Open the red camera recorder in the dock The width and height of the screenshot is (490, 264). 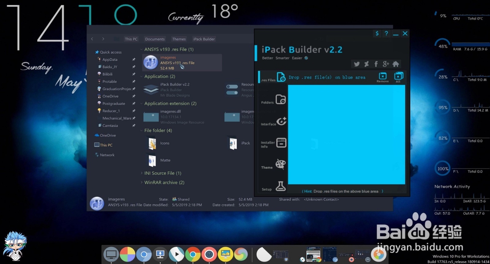[x=209, y=255]
